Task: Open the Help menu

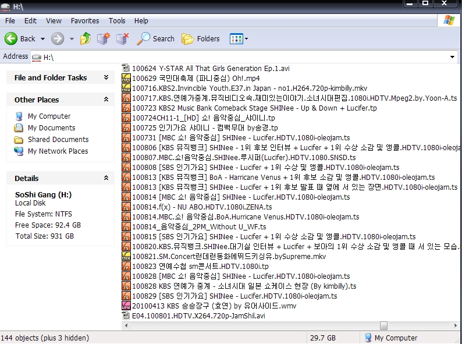Action: (x=141, y=20)
